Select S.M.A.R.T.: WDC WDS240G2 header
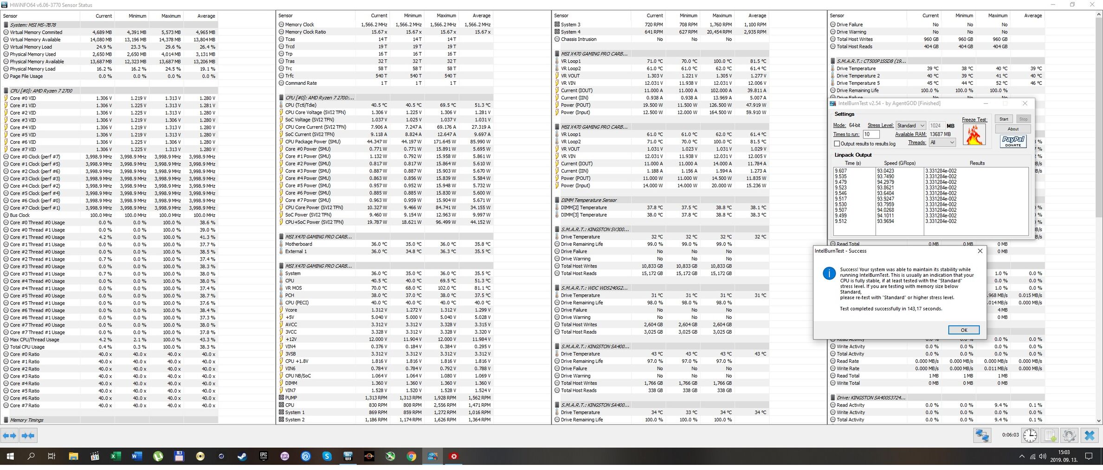 (661, 288)
